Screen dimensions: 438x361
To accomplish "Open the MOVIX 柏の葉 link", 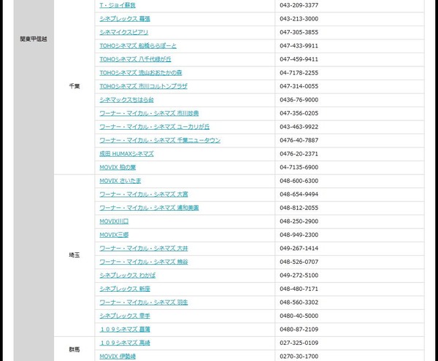I will pos(118,168).
